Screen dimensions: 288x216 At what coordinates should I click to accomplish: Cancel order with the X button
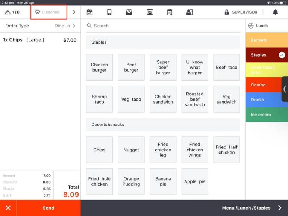click(x=8, y=208)
